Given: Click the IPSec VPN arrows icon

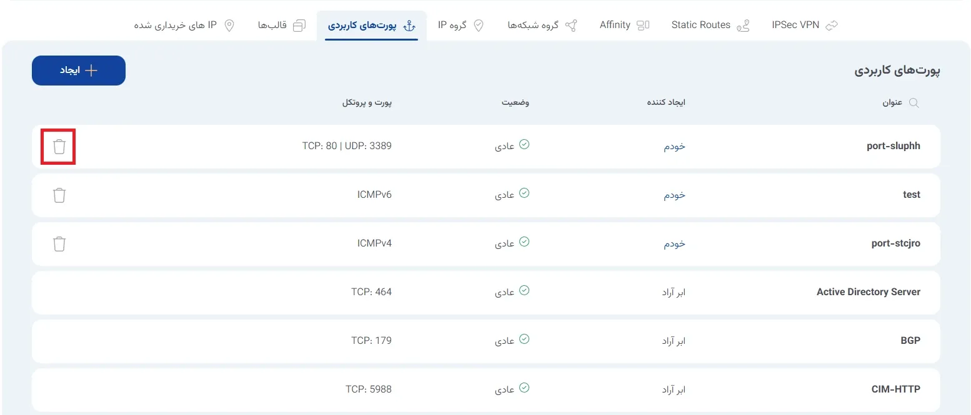Looking at the screenshot, I should (x=832, y=26).
